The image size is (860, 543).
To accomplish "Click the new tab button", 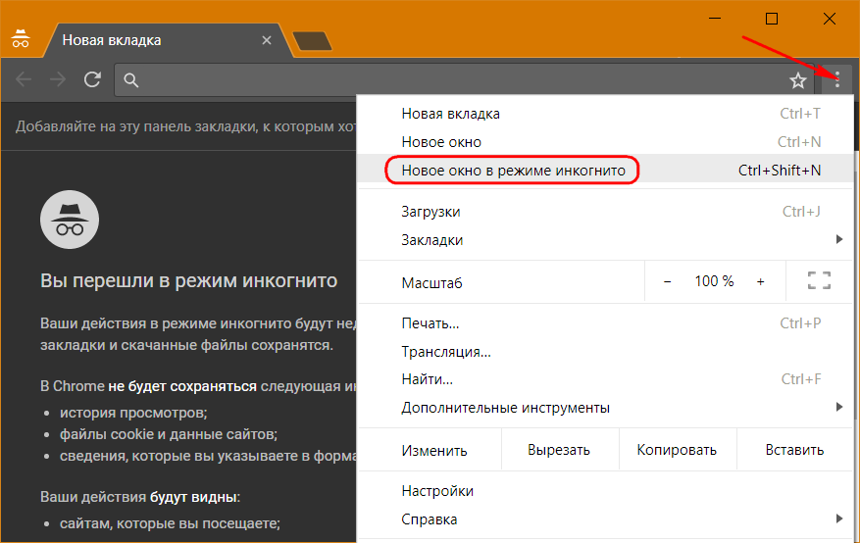I will (x=312, y=41).
